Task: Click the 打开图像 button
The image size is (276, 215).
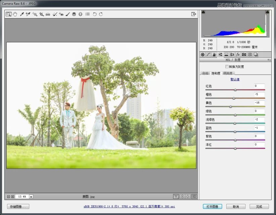Action: [213, 207]
